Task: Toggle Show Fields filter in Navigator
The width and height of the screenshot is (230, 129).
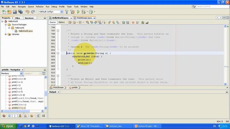Action: [x=9, y=116]
